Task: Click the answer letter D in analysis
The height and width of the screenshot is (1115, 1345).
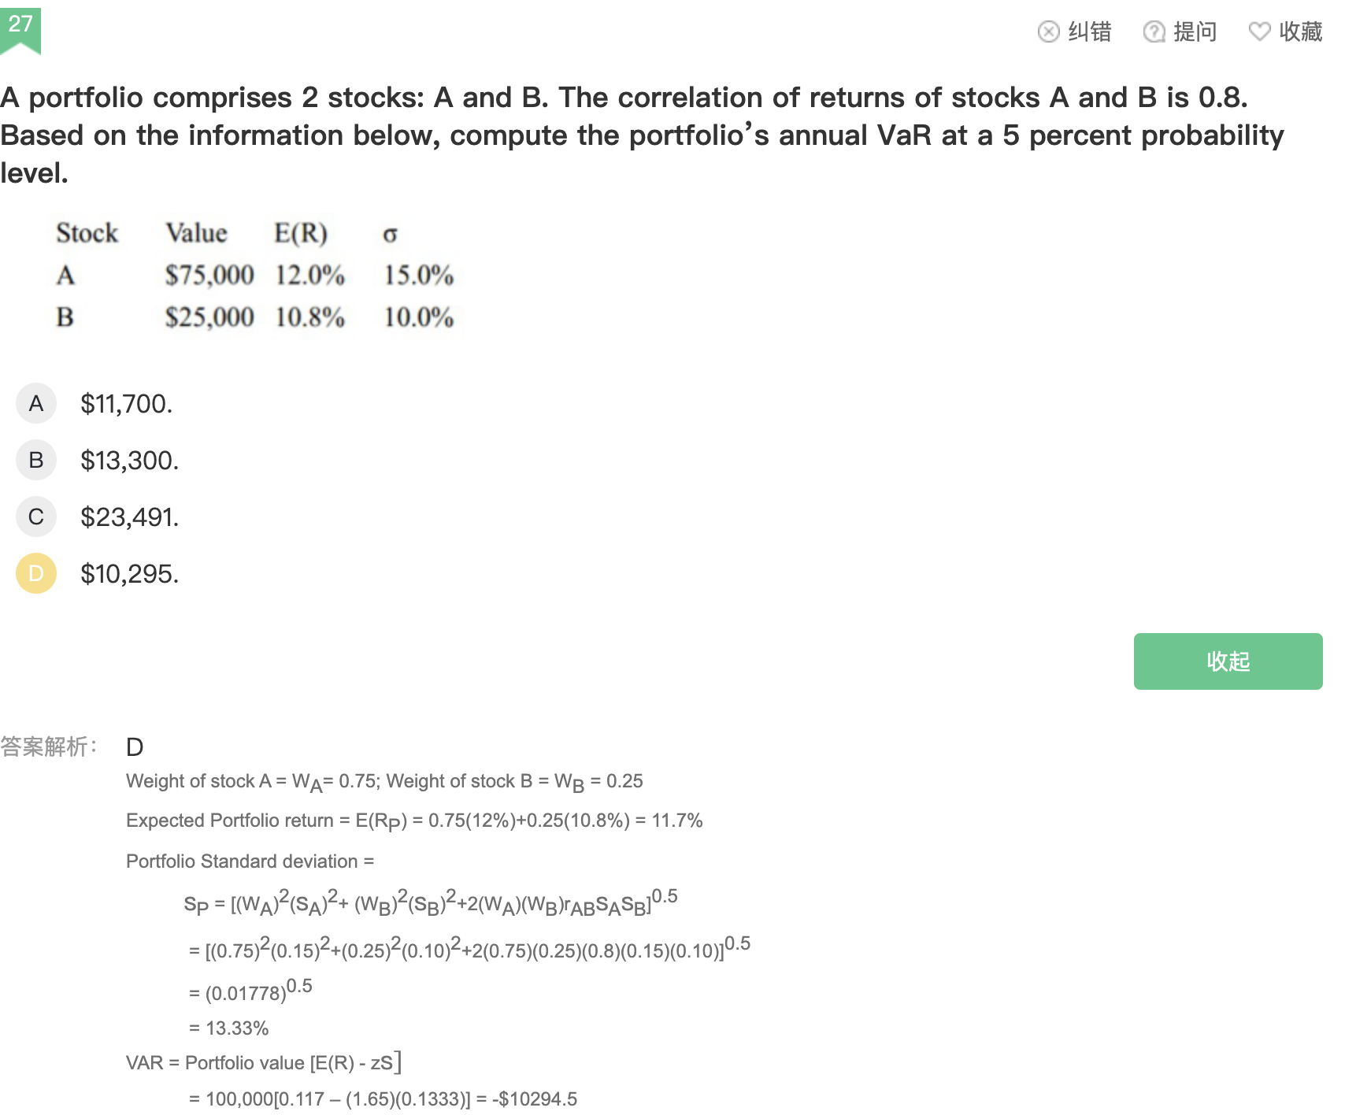Action: 135,747
